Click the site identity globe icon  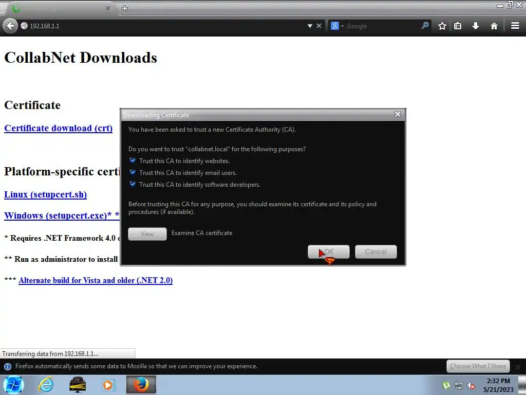[x=24, y=26]
